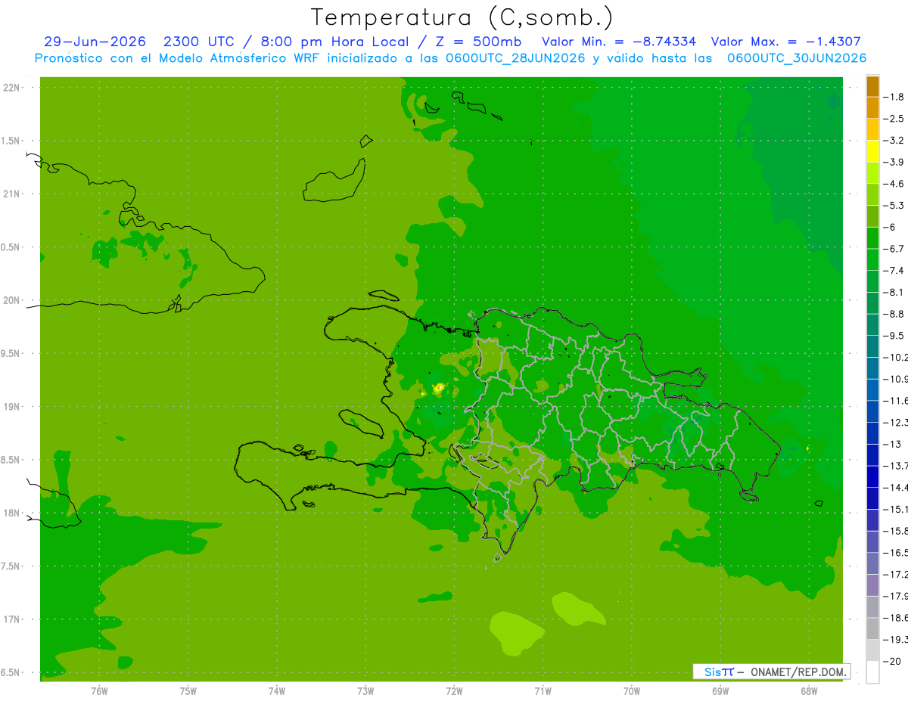Select the yellow swatch between -3.2 and -3.9
This screenshot has height=701, width=908.
coord(872,151)
